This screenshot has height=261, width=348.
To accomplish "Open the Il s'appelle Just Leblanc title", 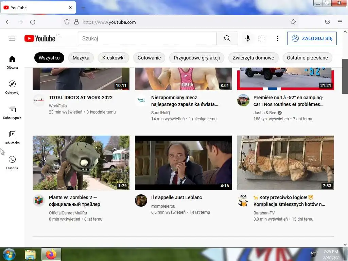I will pyautogui.click(x=177, y=197).
